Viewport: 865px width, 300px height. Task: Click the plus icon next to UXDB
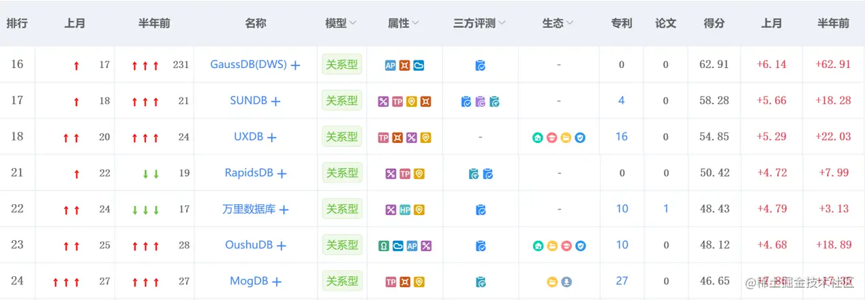point(272,137)
